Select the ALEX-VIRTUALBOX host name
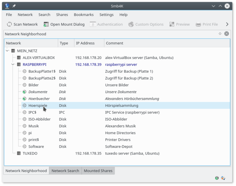The height and width of the screenshot is (186, 236). 39,58
